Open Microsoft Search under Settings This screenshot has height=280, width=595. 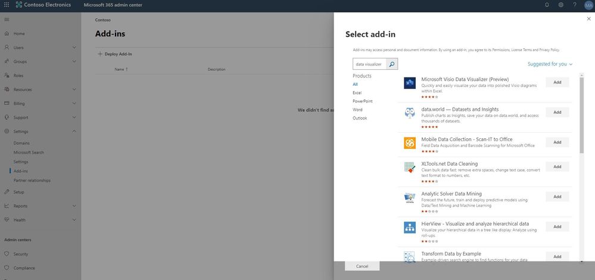(29, 153)
